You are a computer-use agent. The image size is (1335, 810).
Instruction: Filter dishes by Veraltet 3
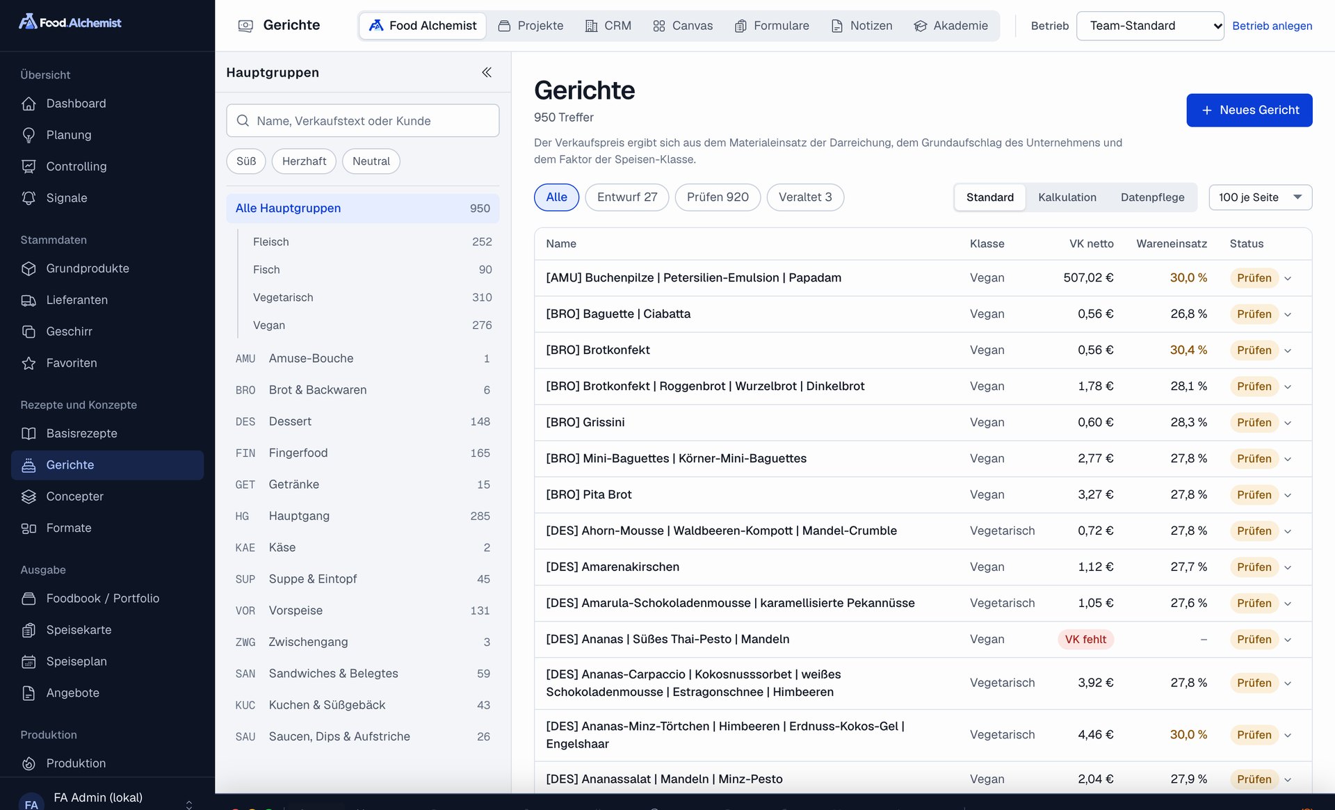pos(805,197)
